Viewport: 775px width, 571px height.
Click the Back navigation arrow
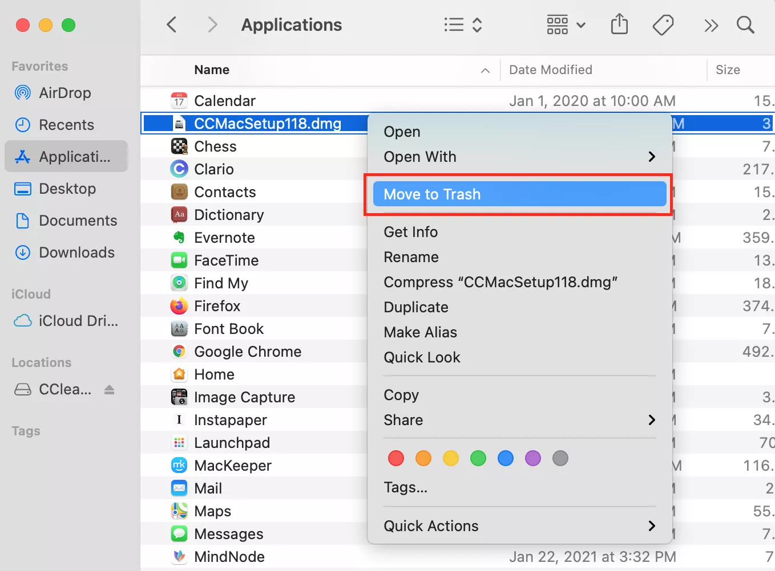(172, 25)
